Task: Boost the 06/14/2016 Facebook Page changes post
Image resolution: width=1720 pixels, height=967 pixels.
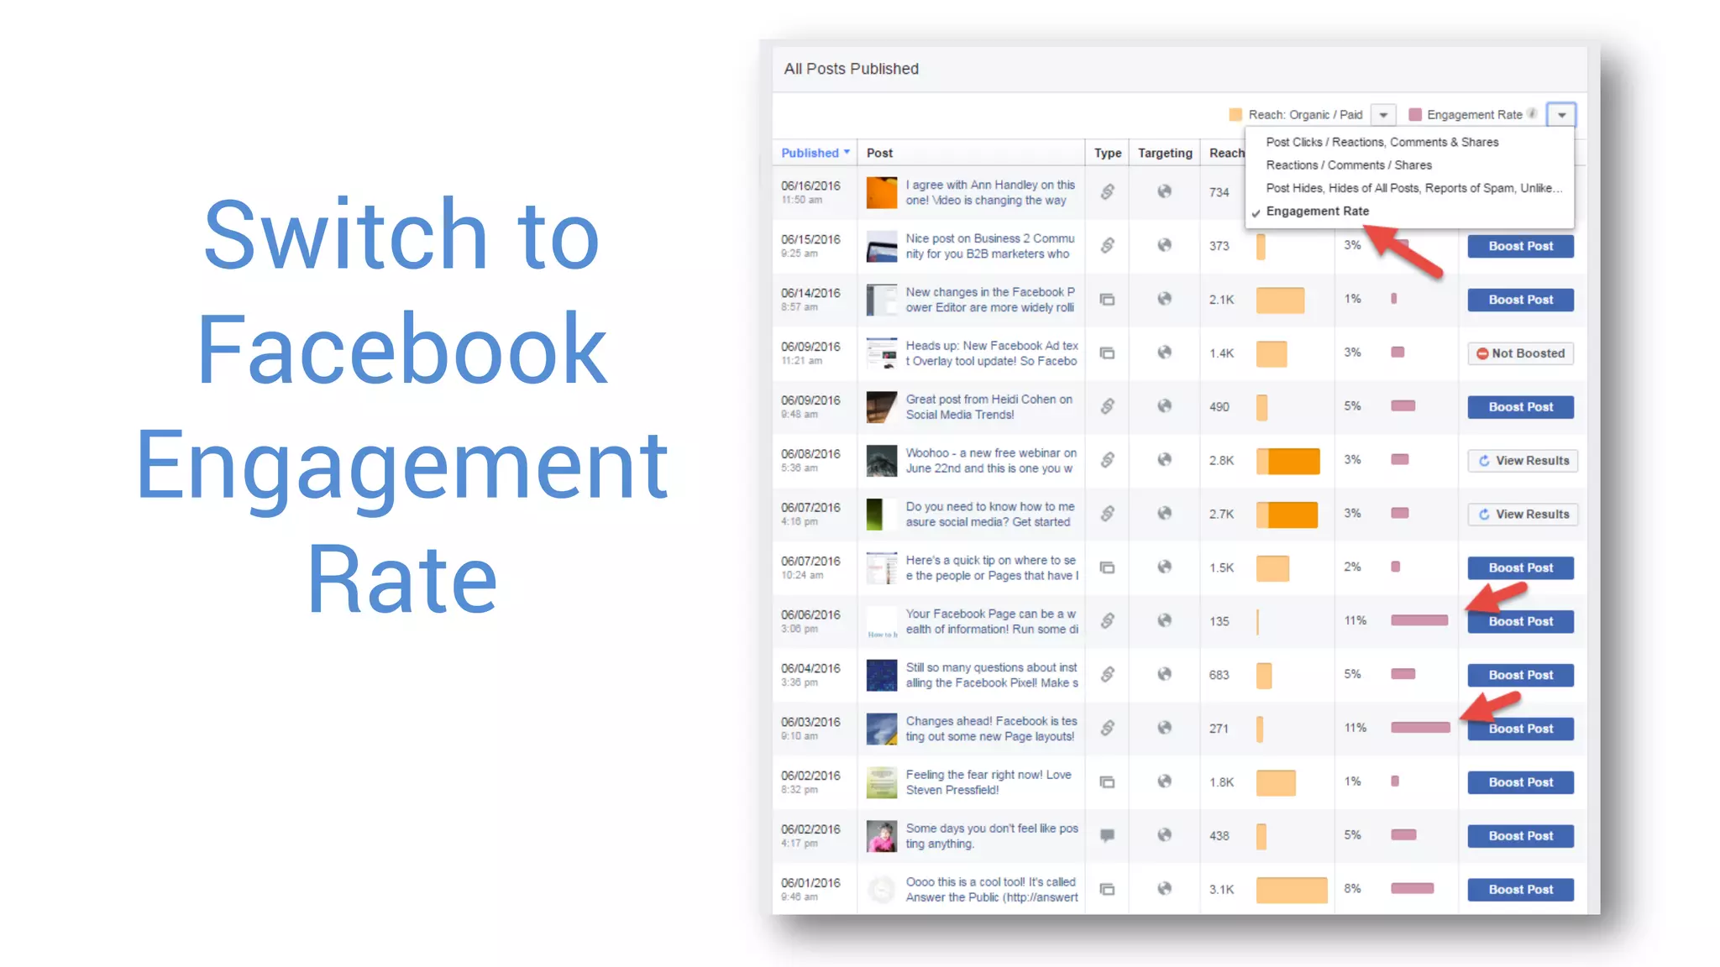Action: (x=1520, y=300)
